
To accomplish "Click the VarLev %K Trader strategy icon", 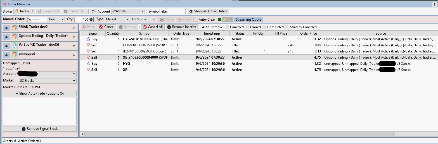I will pos(14,46).
